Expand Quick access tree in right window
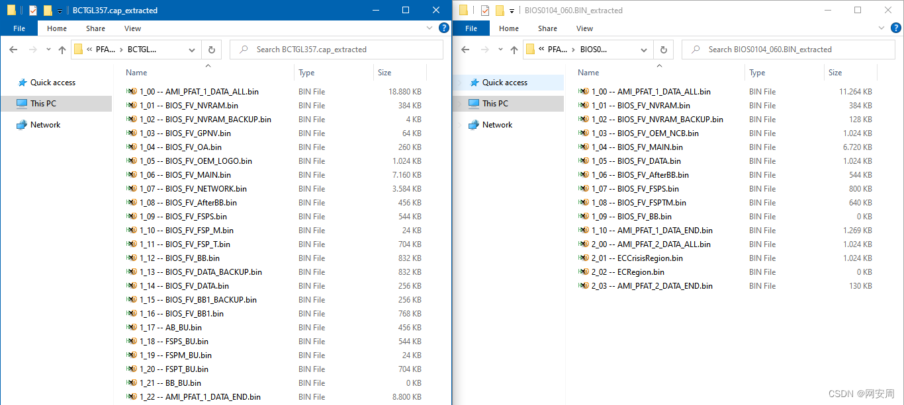 click(461, 83)
